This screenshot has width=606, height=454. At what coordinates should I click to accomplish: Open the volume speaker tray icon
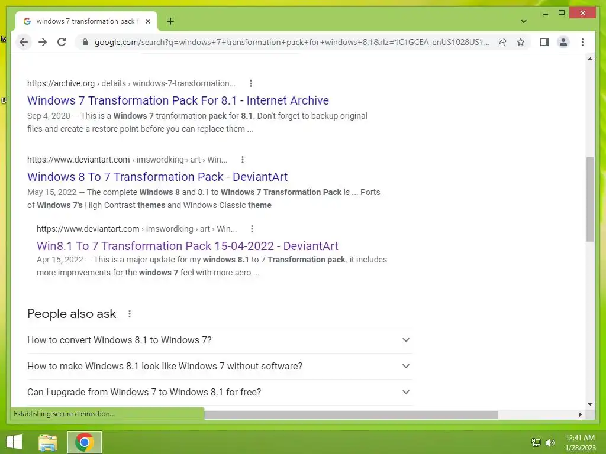point(550,442)
